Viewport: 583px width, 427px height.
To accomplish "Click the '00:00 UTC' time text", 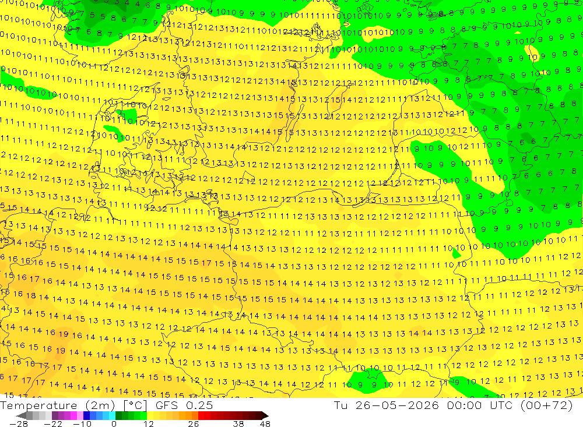I will (480, 405).
